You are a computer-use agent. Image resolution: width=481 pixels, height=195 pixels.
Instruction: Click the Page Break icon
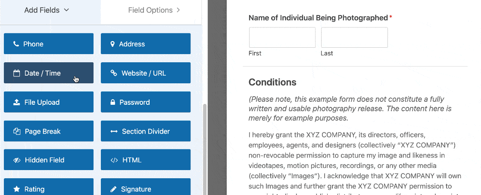point(17,131)
